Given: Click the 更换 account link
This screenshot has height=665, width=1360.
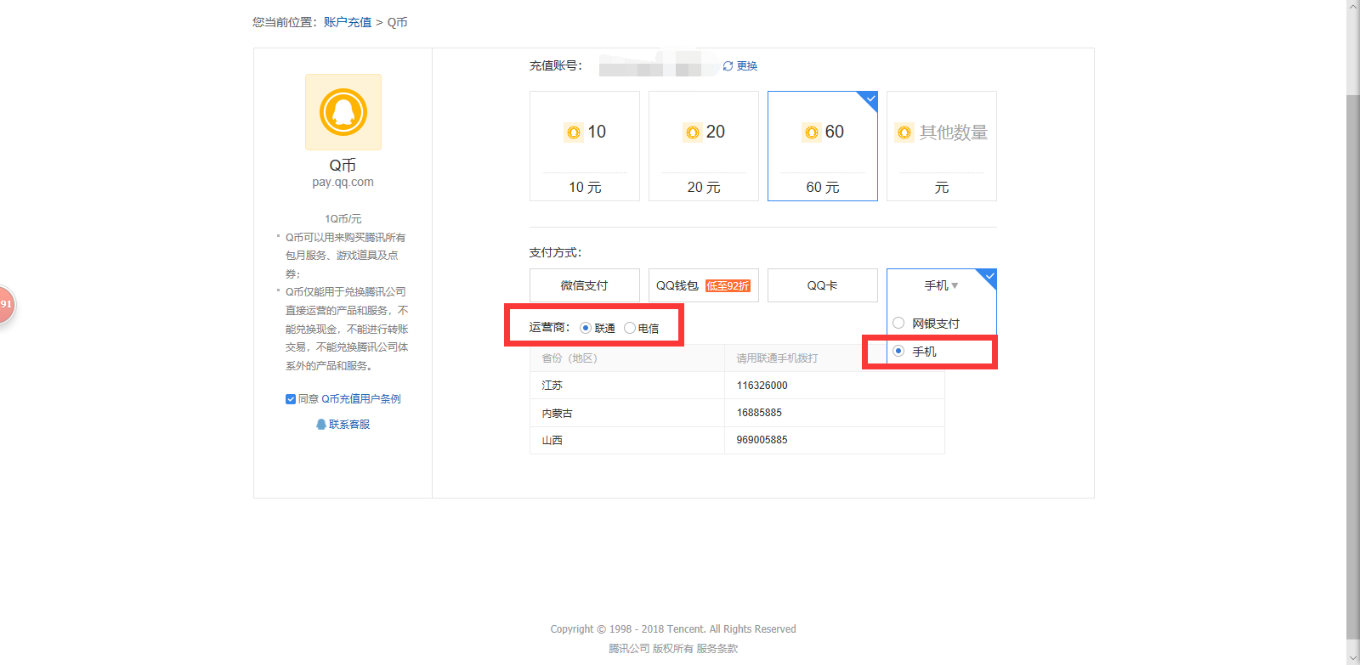Looking at the screenshot, I should [x=747, y=66].
